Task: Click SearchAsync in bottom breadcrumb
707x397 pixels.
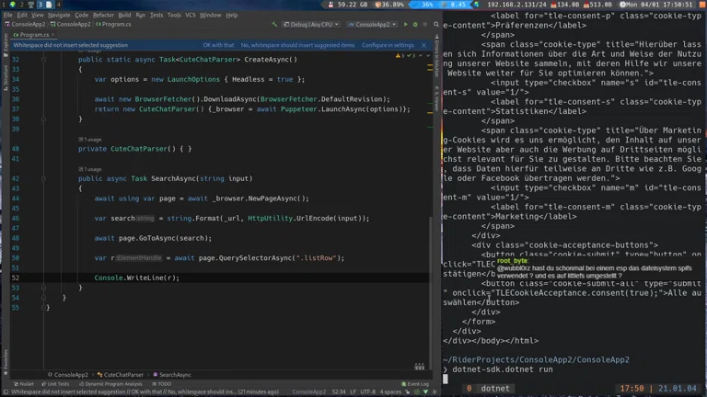Action: point(172,375)
